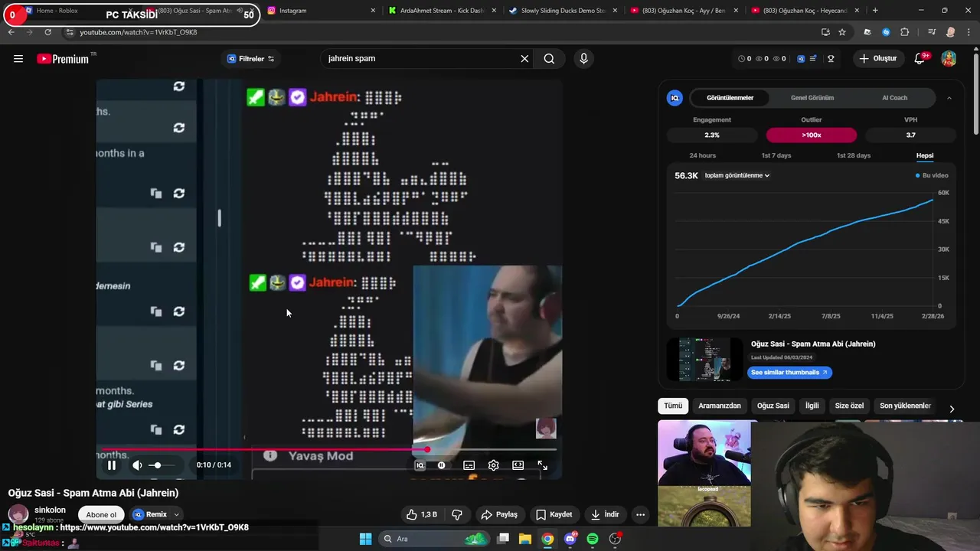Open the sinkolon channel link

(50, 510)
